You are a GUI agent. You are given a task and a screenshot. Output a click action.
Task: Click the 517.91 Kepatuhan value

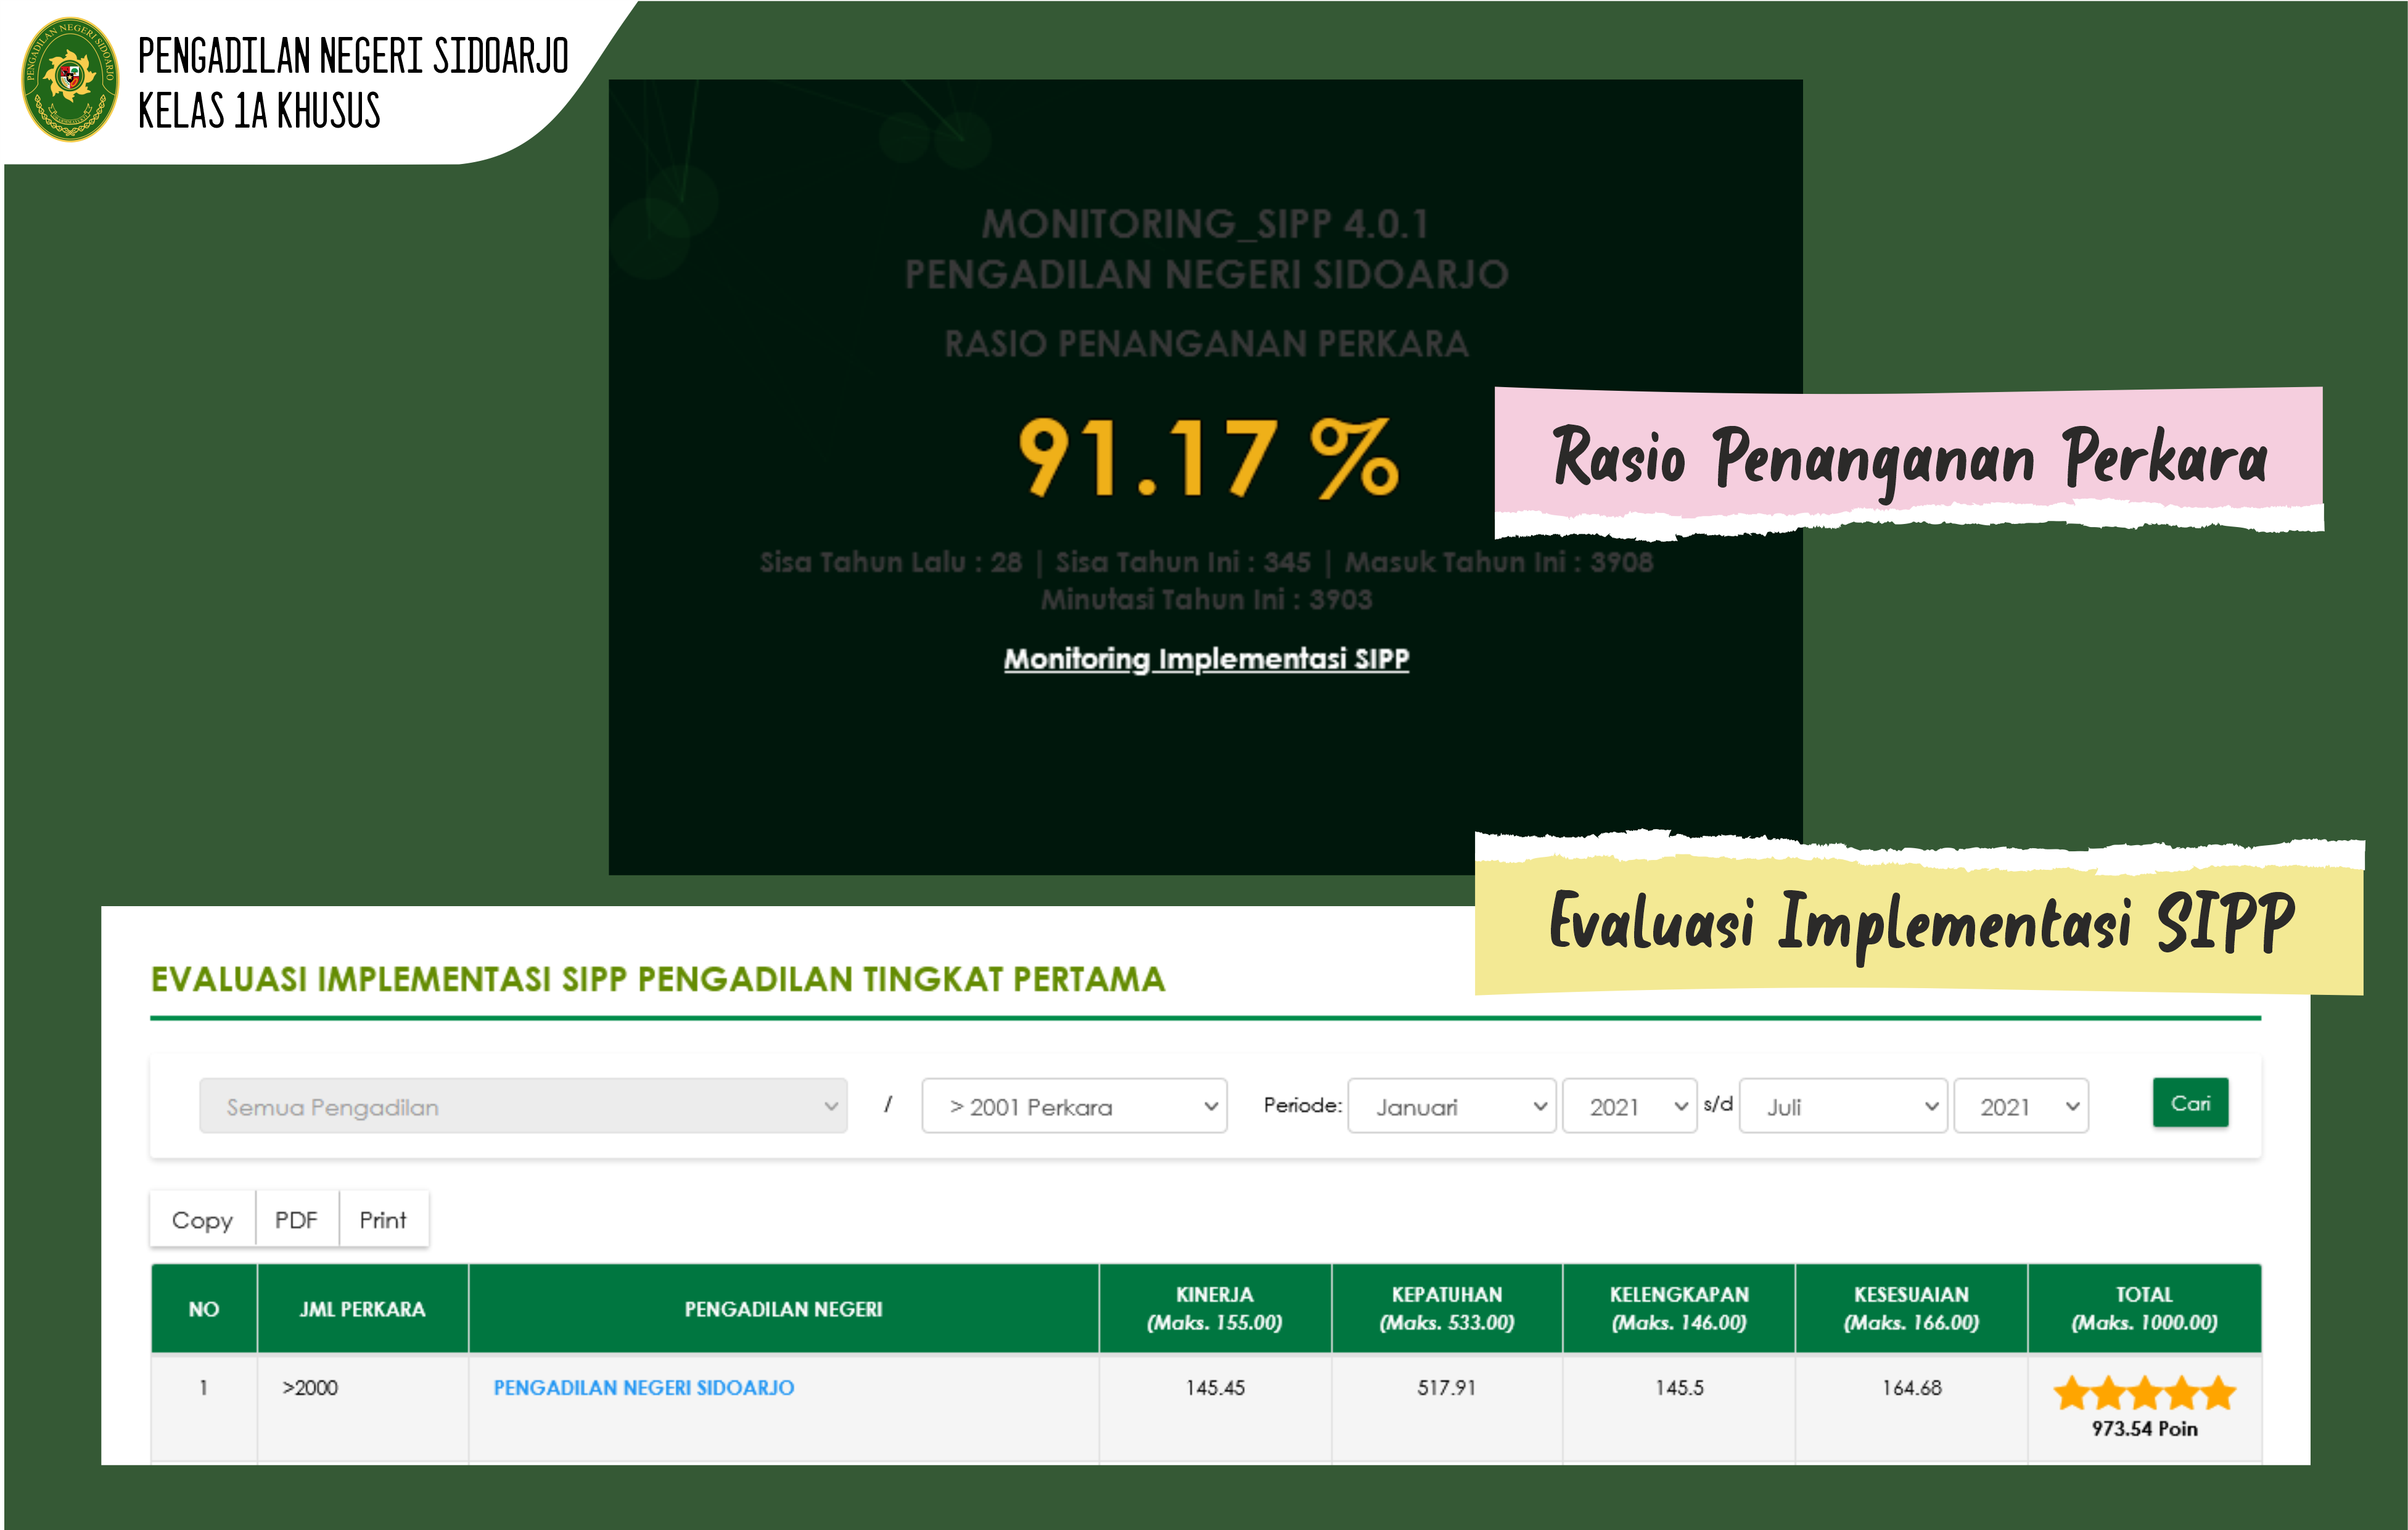tap(1446, 1387)
